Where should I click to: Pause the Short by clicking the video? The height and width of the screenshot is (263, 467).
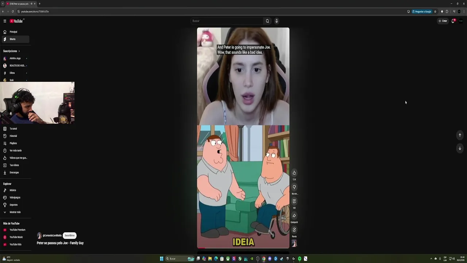(x=243, y=138)
